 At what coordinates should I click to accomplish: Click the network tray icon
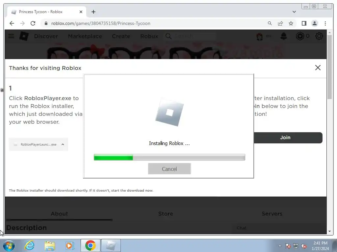pyautogui.click(x=296, y=246)
